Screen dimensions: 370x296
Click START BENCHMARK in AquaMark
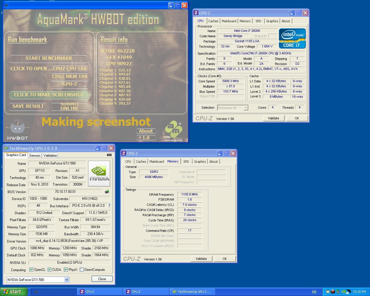[x=49, y=58]
